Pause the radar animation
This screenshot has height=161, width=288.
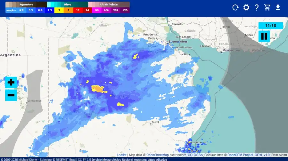264,36
